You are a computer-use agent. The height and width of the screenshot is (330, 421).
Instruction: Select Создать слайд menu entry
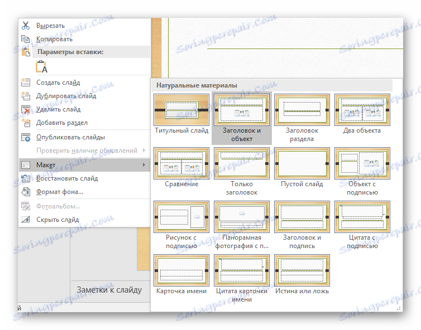[x=84, y=82]
